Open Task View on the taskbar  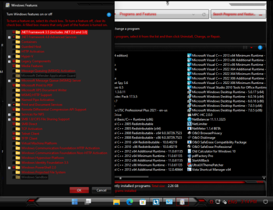[x=88, y=201]
